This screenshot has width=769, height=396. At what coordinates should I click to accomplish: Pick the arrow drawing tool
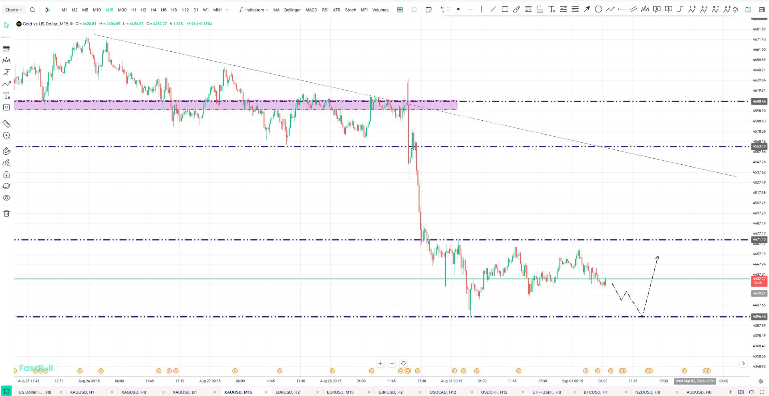pos(587,9)
